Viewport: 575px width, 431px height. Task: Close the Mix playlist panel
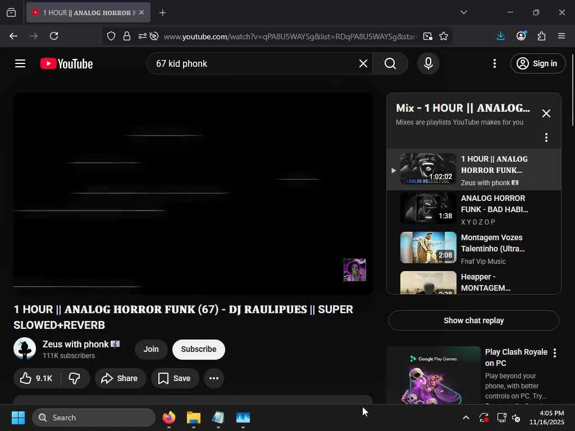click(x=546, y=113)
